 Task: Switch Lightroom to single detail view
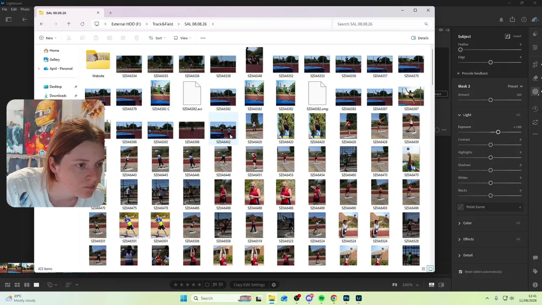coord(36,285)
